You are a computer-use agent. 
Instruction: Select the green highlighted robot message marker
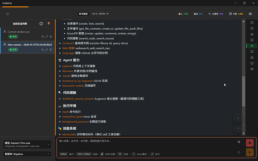[252, 46]
